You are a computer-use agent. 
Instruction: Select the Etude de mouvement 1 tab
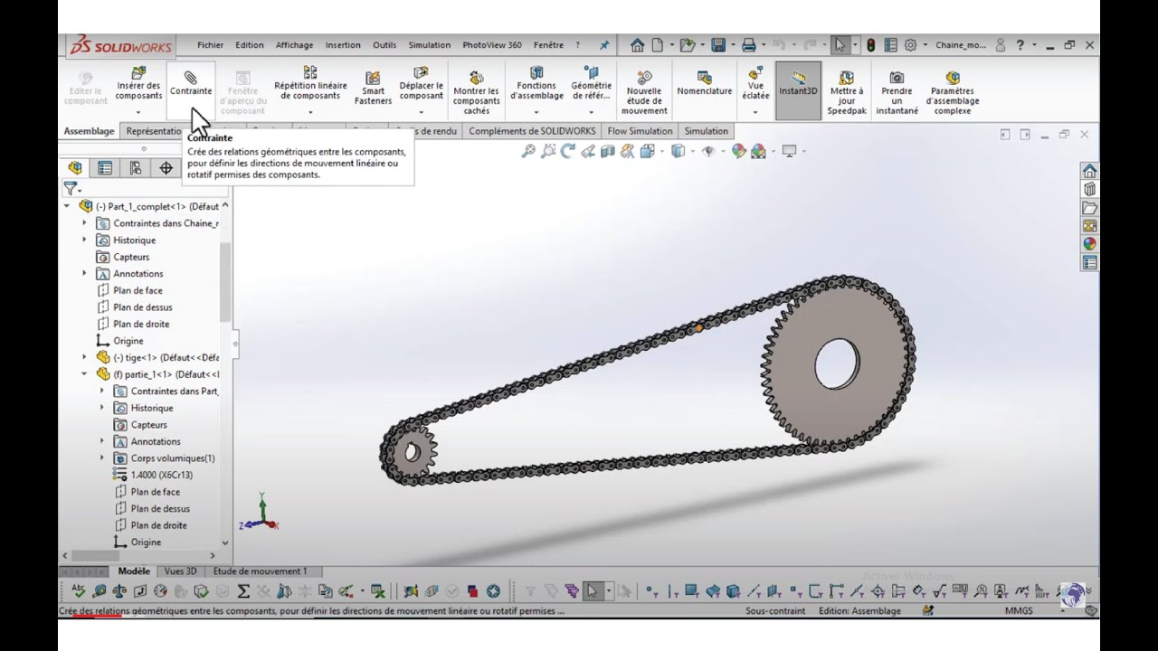(260, 571)
